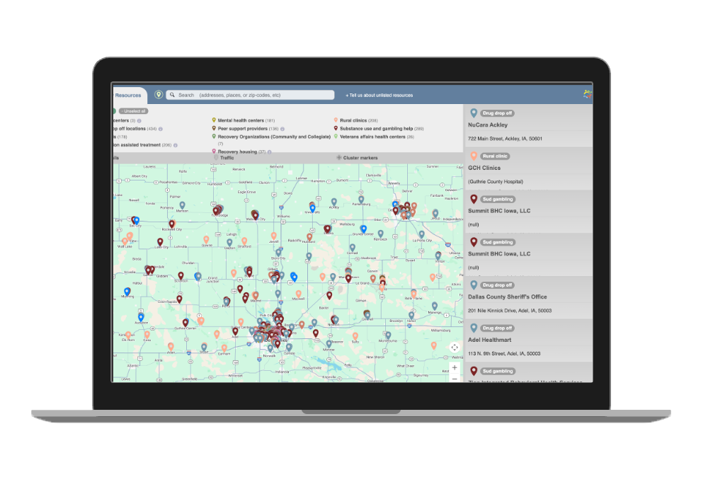Click the info icon next to Drug drop off locations count
The height and width of the screenshot is (482, 708).
tap(161, 128)
